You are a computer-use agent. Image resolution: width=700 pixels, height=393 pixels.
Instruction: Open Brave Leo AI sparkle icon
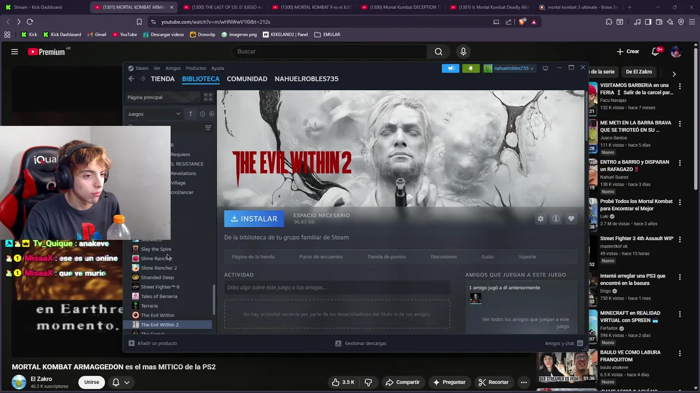coord(670,22)
